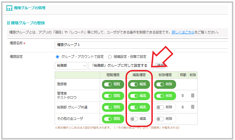Toggle 閲覧 permission for 管理者 テストタロウ
Screen dimensions: 235x140
point(113,96)
